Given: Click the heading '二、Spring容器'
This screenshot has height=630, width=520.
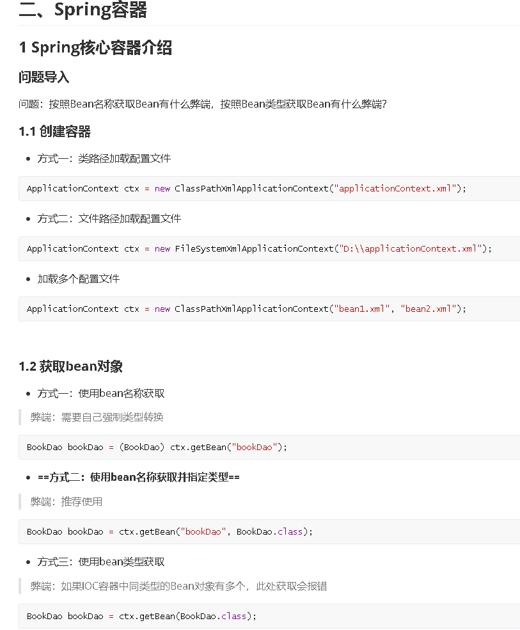Looking at the screenshot, I should pyautogui.click(x=83, y=10).
